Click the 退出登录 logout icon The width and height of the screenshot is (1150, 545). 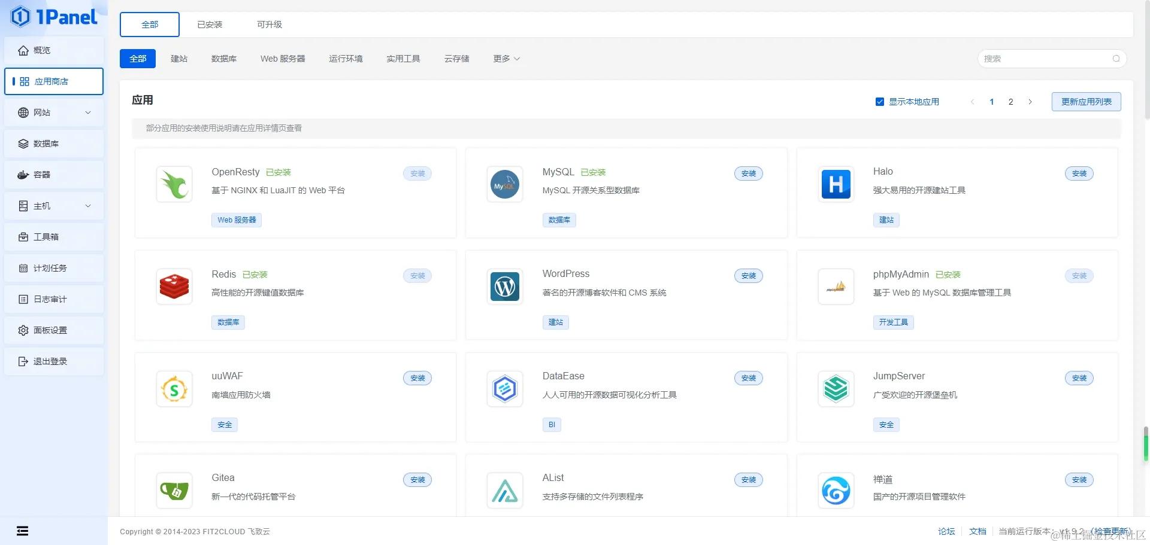tap(23, 361)
